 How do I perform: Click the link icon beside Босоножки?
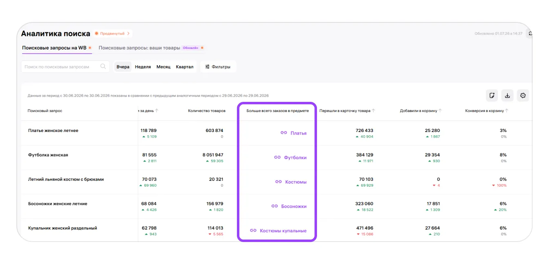pos(275,206)
